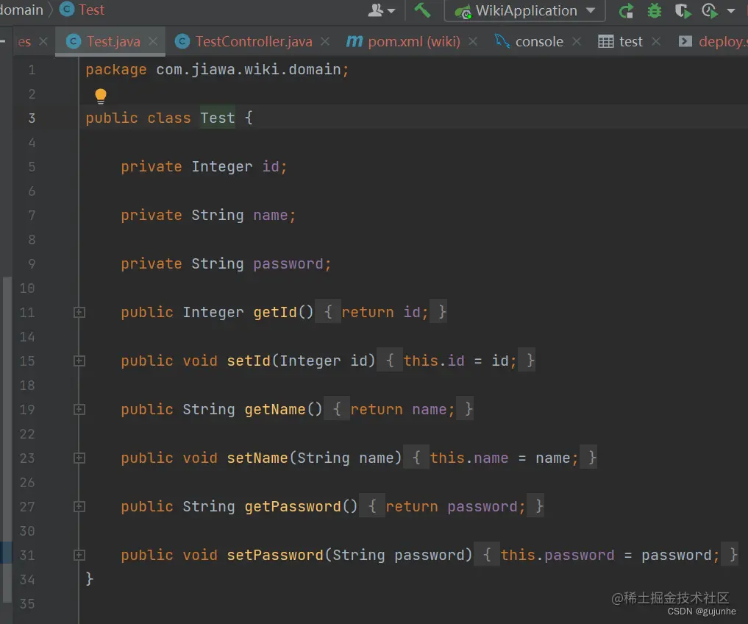Click the getName method name
The height and width of the screenshot is (624, 748).
(275, 409)
